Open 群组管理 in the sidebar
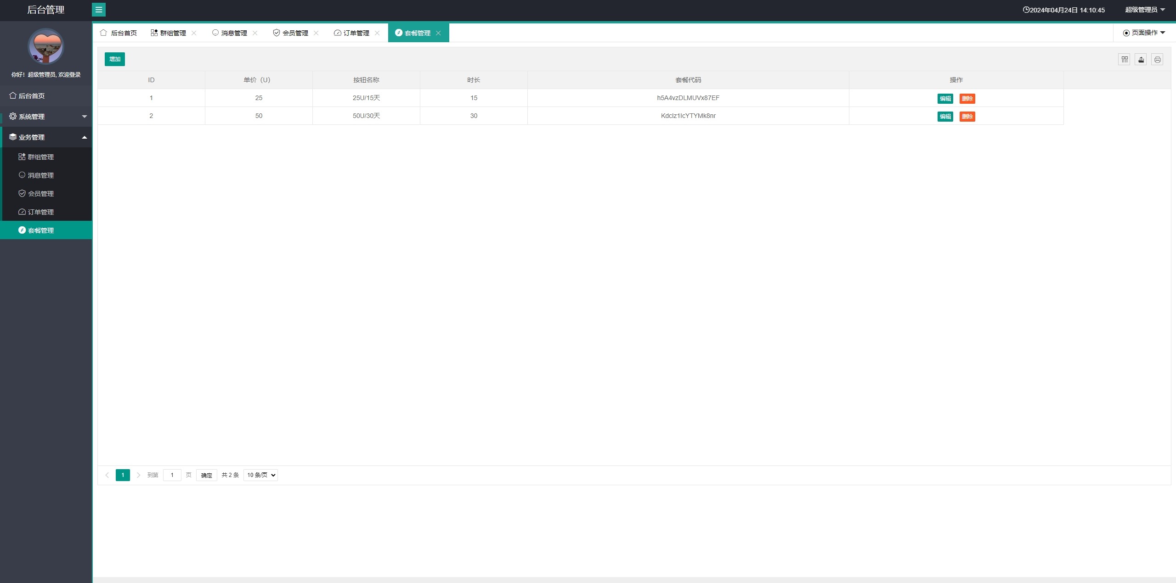Image resolution: width=1176 pixels, height=583 pixels. coord(46,157)
